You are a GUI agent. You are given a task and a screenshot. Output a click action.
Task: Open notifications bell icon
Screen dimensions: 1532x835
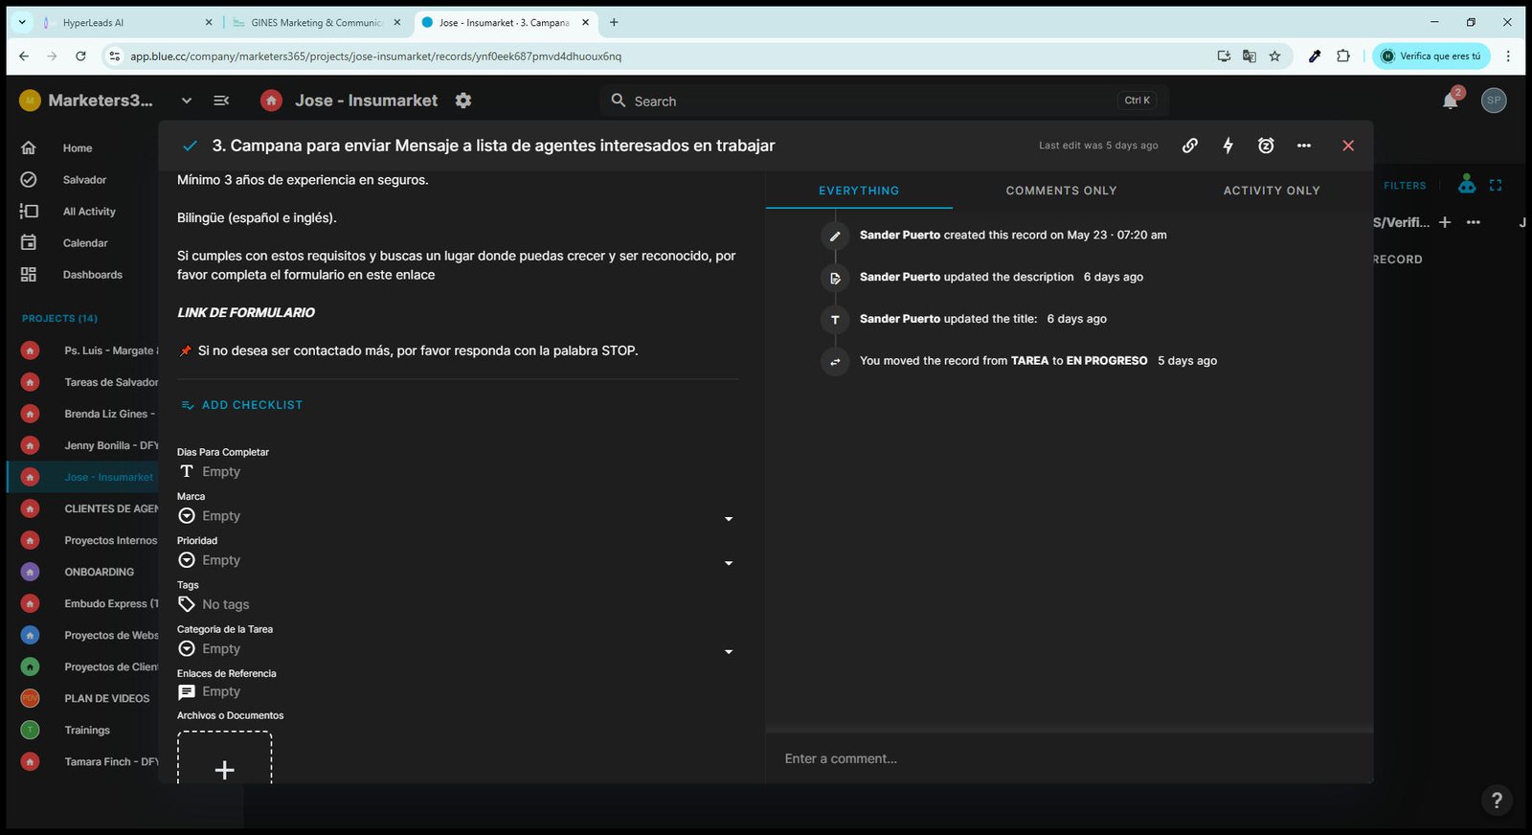1451,101
